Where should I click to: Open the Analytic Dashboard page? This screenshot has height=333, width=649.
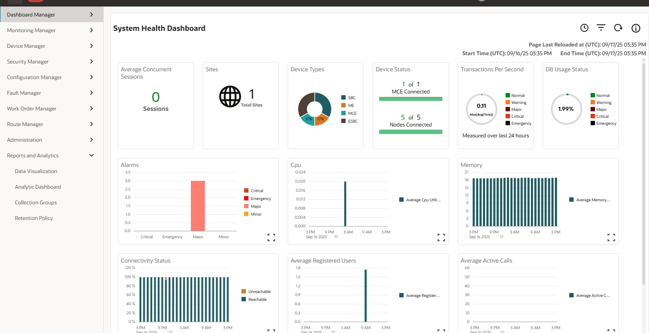click(x=37, y=186)
